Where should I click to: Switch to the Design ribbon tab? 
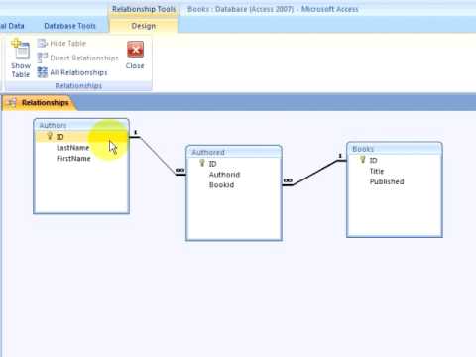point(144,26)
